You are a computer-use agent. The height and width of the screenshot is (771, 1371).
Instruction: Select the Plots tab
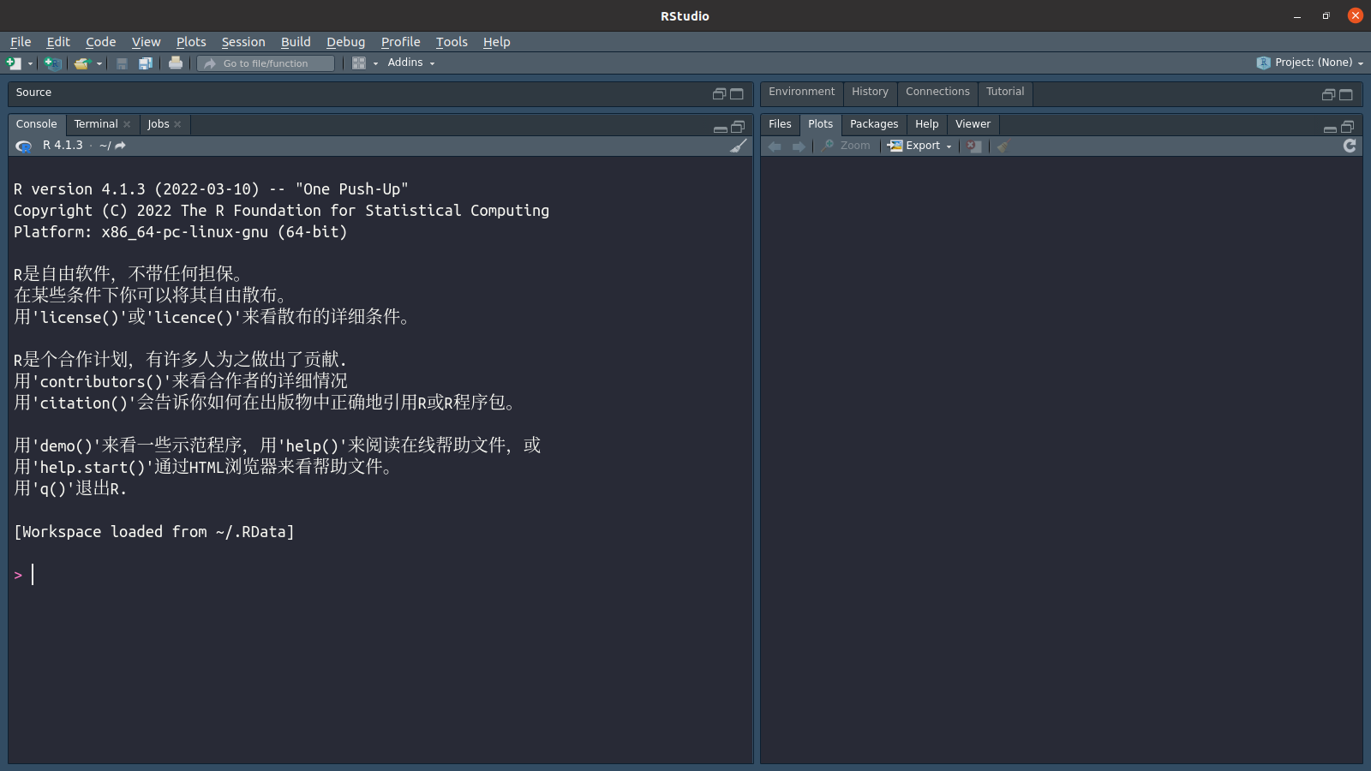click(x=820, y=124)
